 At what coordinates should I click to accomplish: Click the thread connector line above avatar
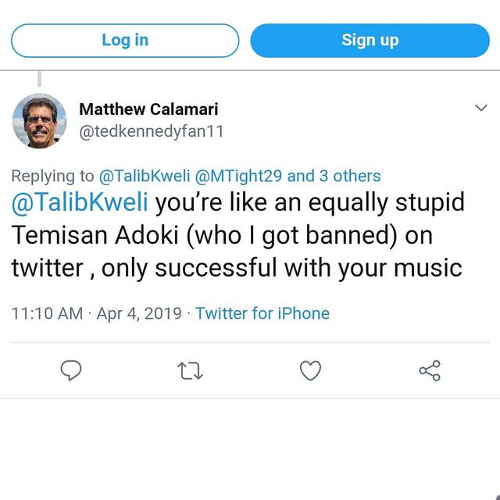tap(39, 80)
